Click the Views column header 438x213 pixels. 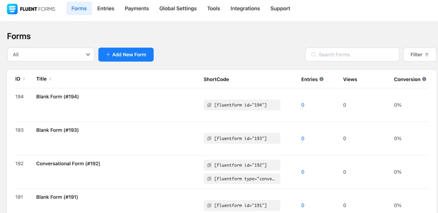(350, 79)
